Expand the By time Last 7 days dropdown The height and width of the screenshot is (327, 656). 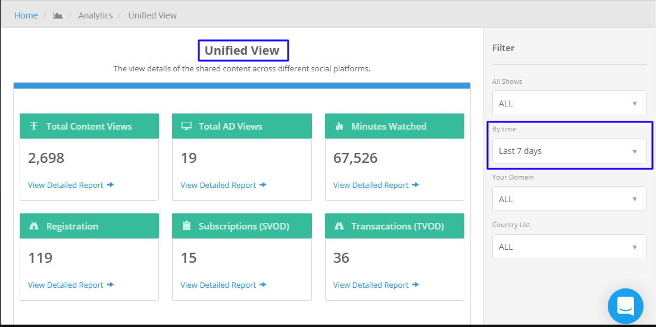pyautogui.click(x=569, y=151)
